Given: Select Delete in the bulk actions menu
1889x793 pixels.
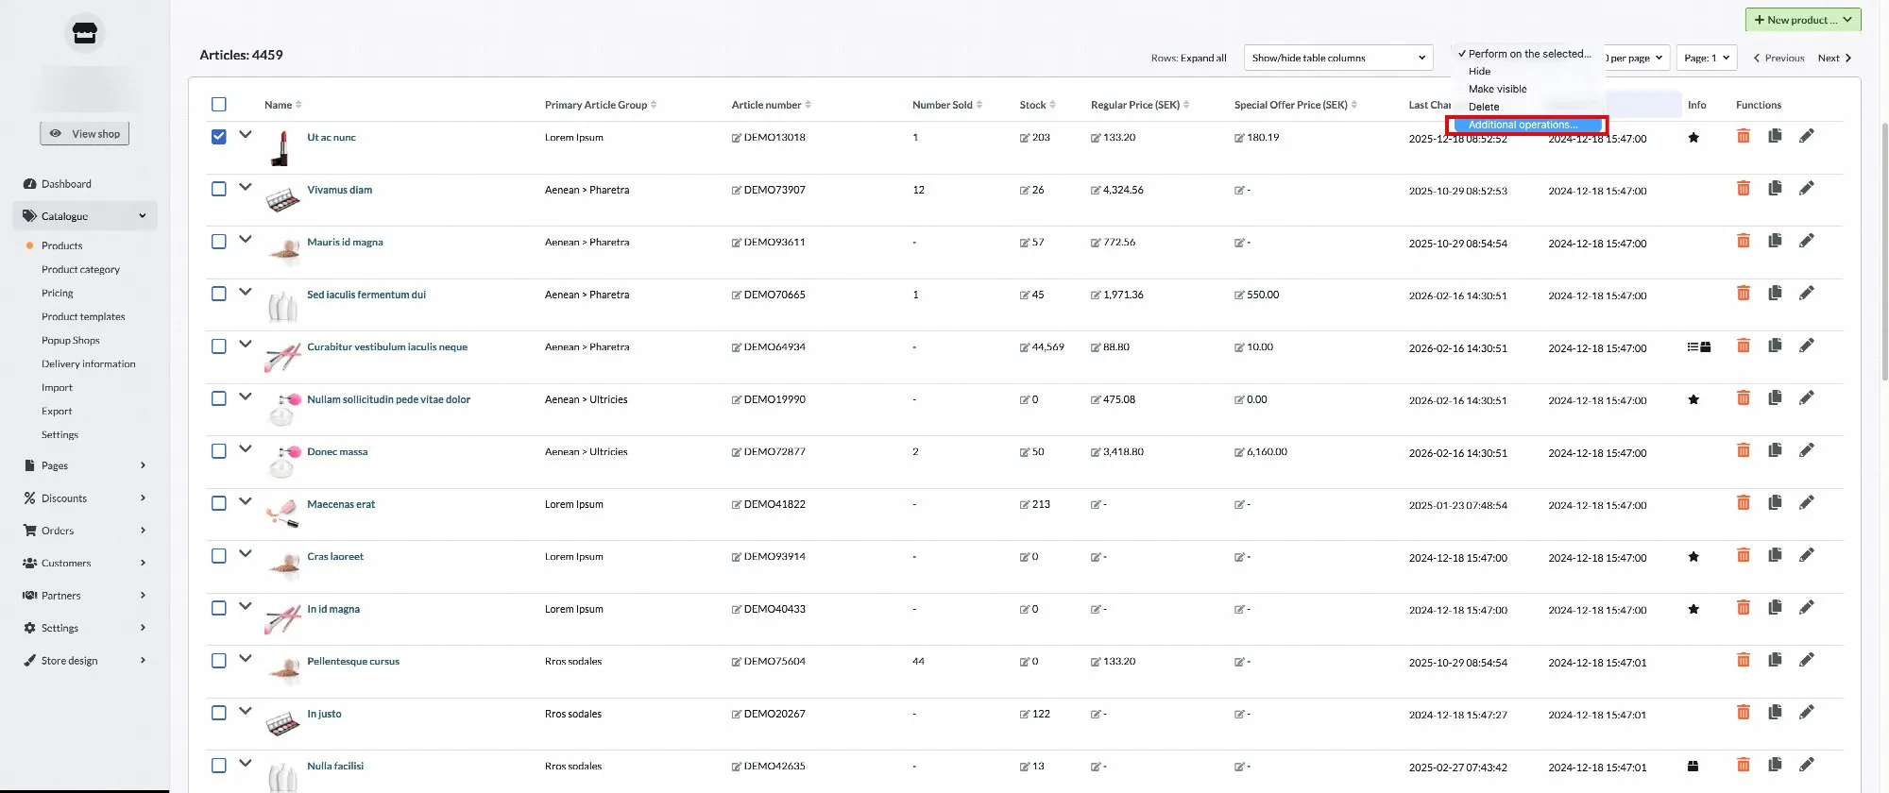Looking at the screenshot, I should pyautogui.click(x=1484, y=107).
